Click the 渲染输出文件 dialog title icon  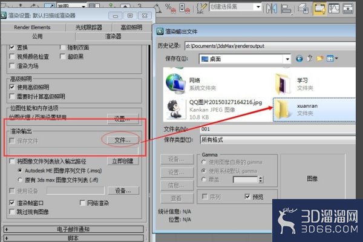pos(160,31)
